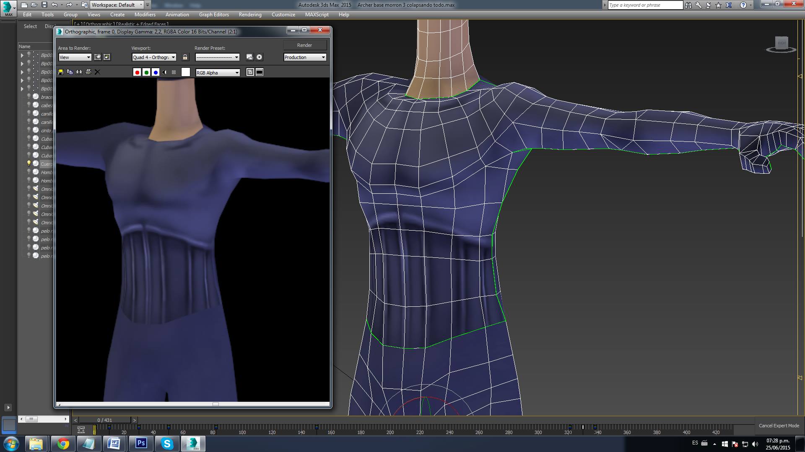Save the rendered image

(61, 72)
